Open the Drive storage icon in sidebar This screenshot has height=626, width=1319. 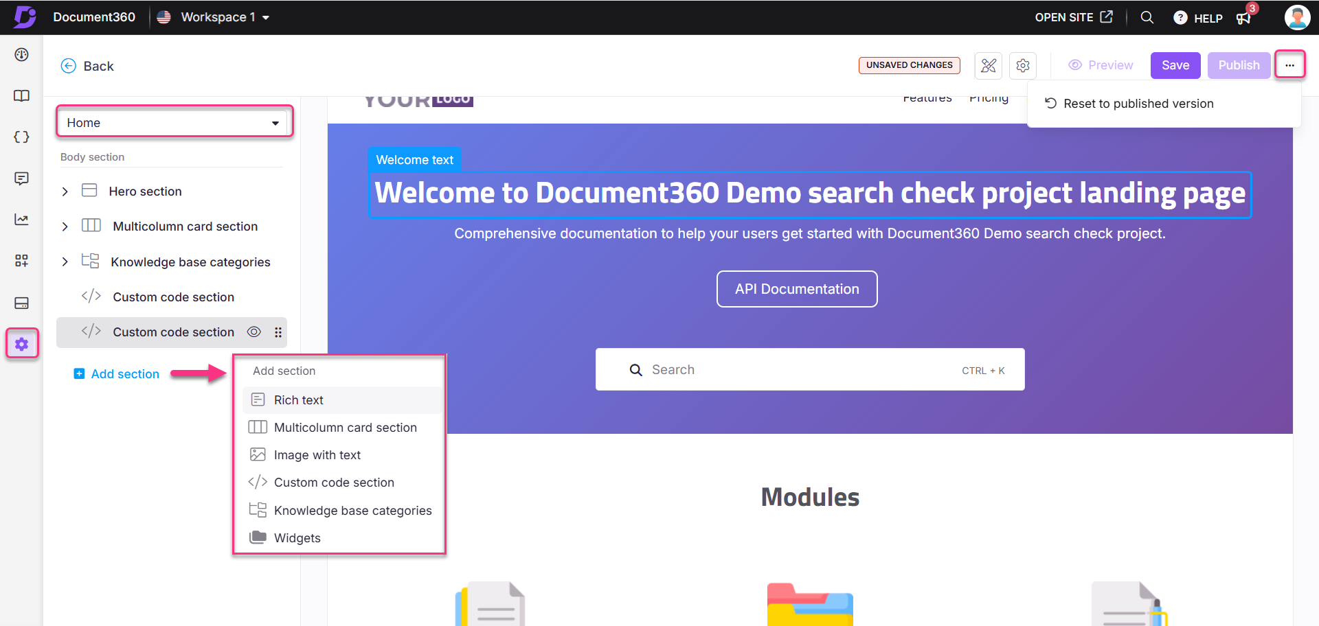pos(21,303)
